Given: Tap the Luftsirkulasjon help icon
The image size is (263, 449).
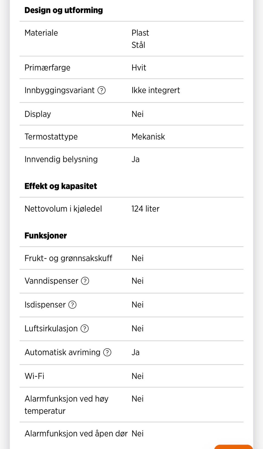Looking at the screenshot, I should [85, 329].
